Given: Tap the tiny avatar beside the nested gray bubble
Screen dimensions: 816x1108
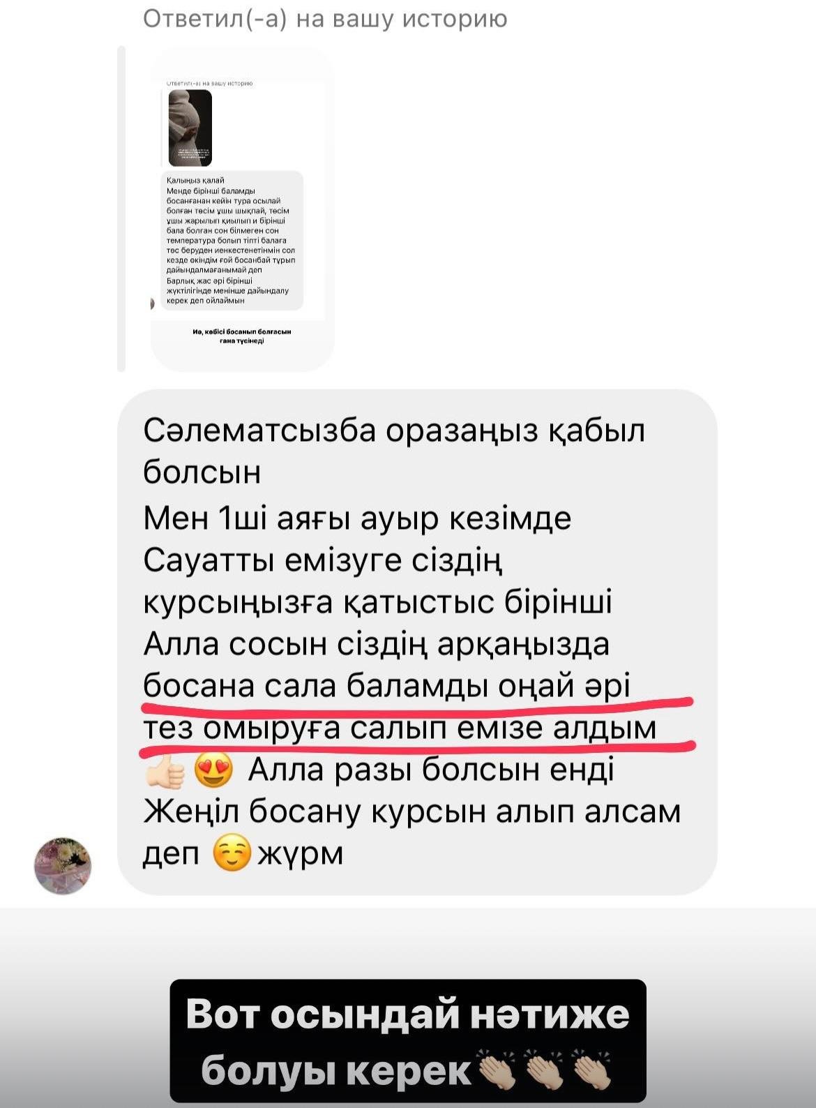Looking at the screenshot, I should click(x=153, y=304).
